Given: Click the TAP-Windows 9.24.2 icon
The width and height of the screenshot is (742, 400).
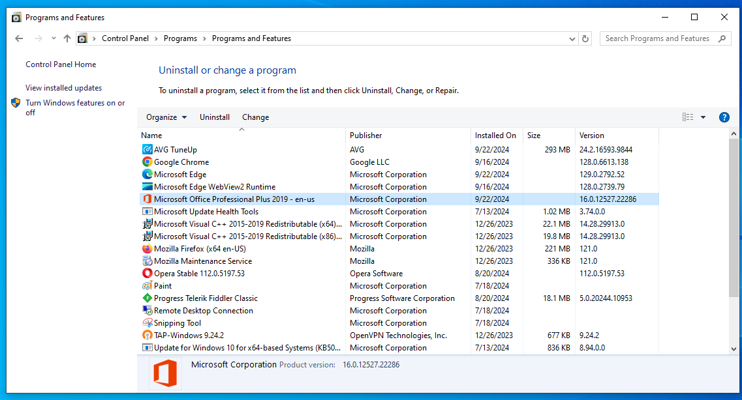Looking at the screenshot, I should pyautogui.click(x=147, y=335).
